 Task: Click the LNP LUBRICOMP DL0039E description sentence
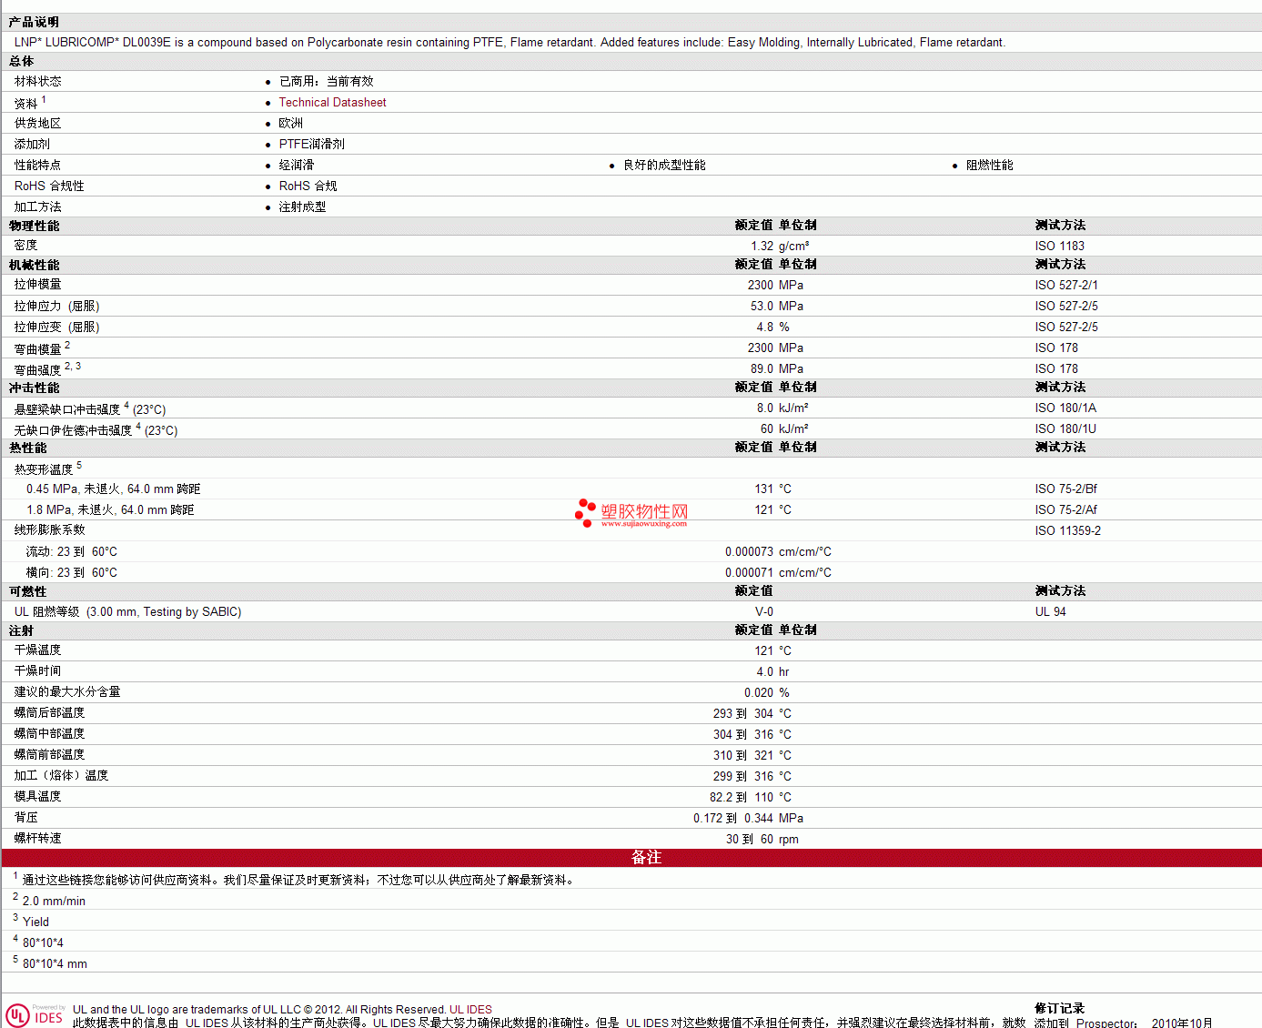[x=510, y=43]
